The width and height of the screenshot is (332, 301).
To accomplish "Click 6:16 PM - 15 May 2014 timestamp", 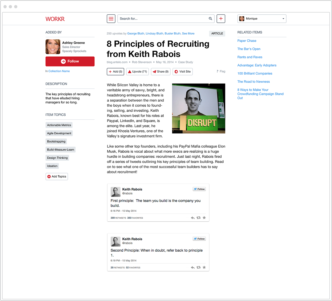I will tap(123, 211).
